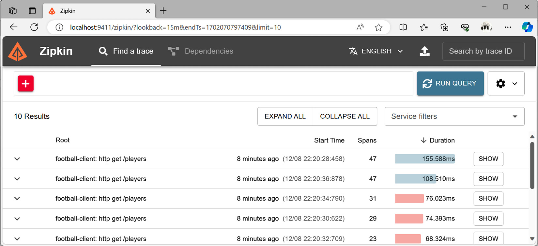538x246 pixels.
Task: Expand the 68.324ms trace row
Action: [x=17, y=239]
